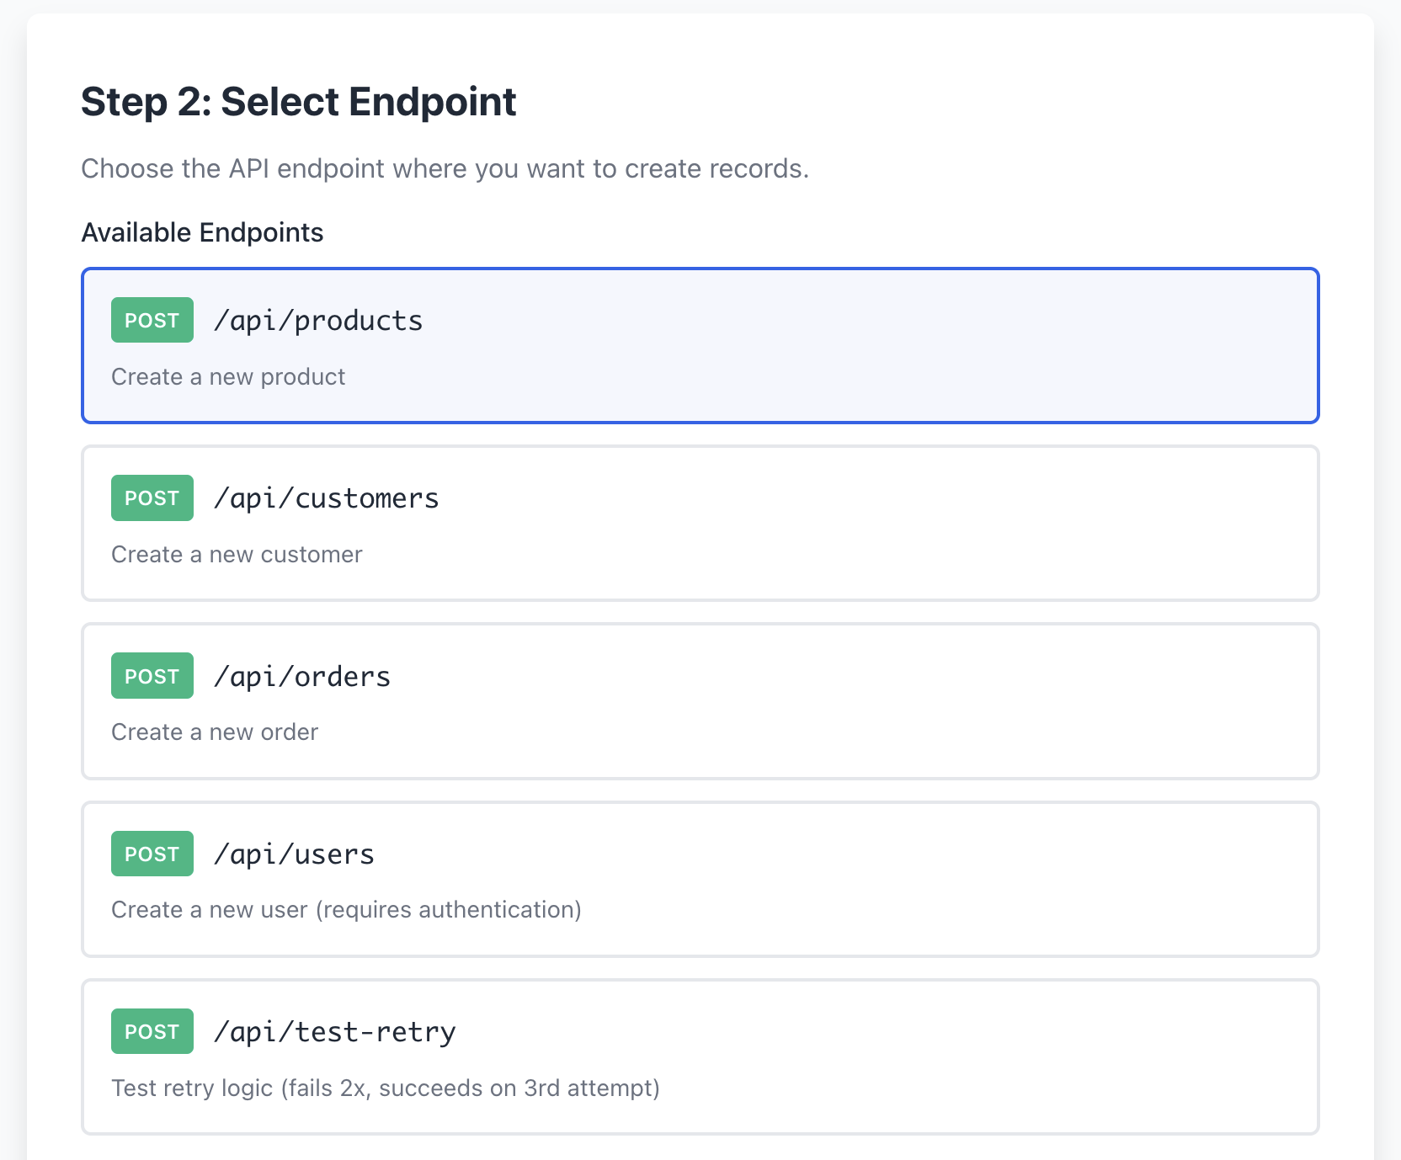Click the 'Step 2: Select Endpoint' title
The height and width of the screenshot is (1160, 1401).
299,102
